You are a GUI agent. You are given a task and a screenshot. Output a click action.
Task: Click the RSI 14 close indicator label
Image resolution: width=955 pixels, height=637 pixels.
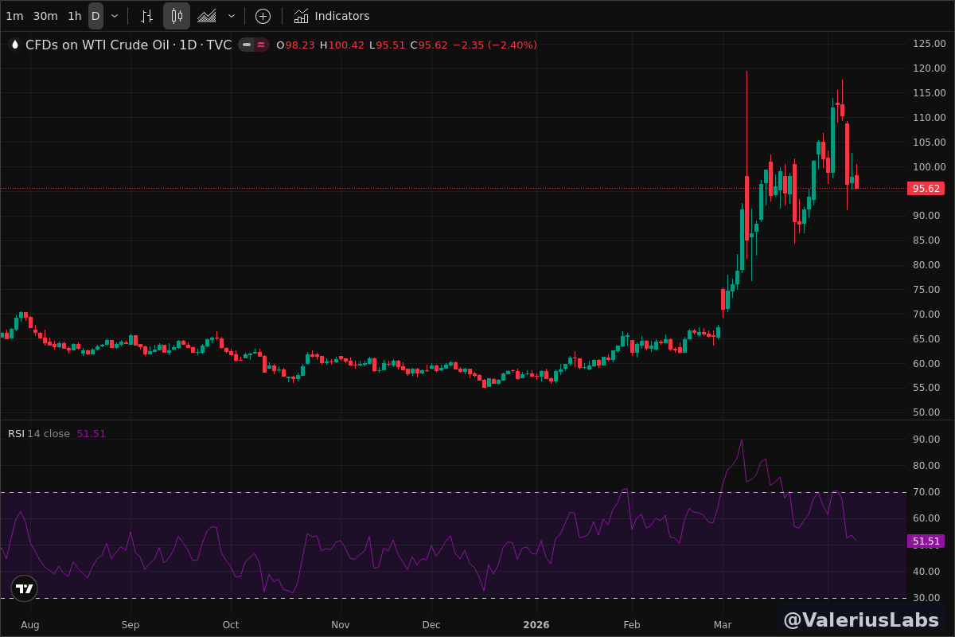(39, 434)
